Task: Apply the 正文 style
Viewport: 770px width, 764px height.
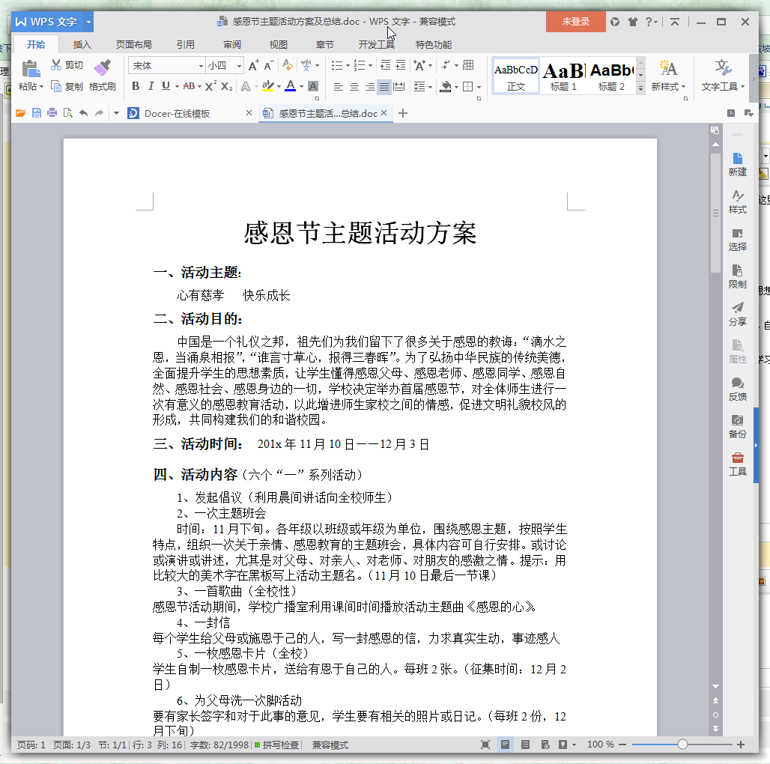Action: point(515,76)
